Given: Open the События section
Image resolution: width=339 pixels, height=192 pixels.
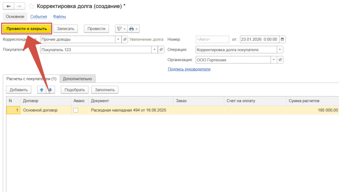Looking at the screenshot, I should pos(38,17).
